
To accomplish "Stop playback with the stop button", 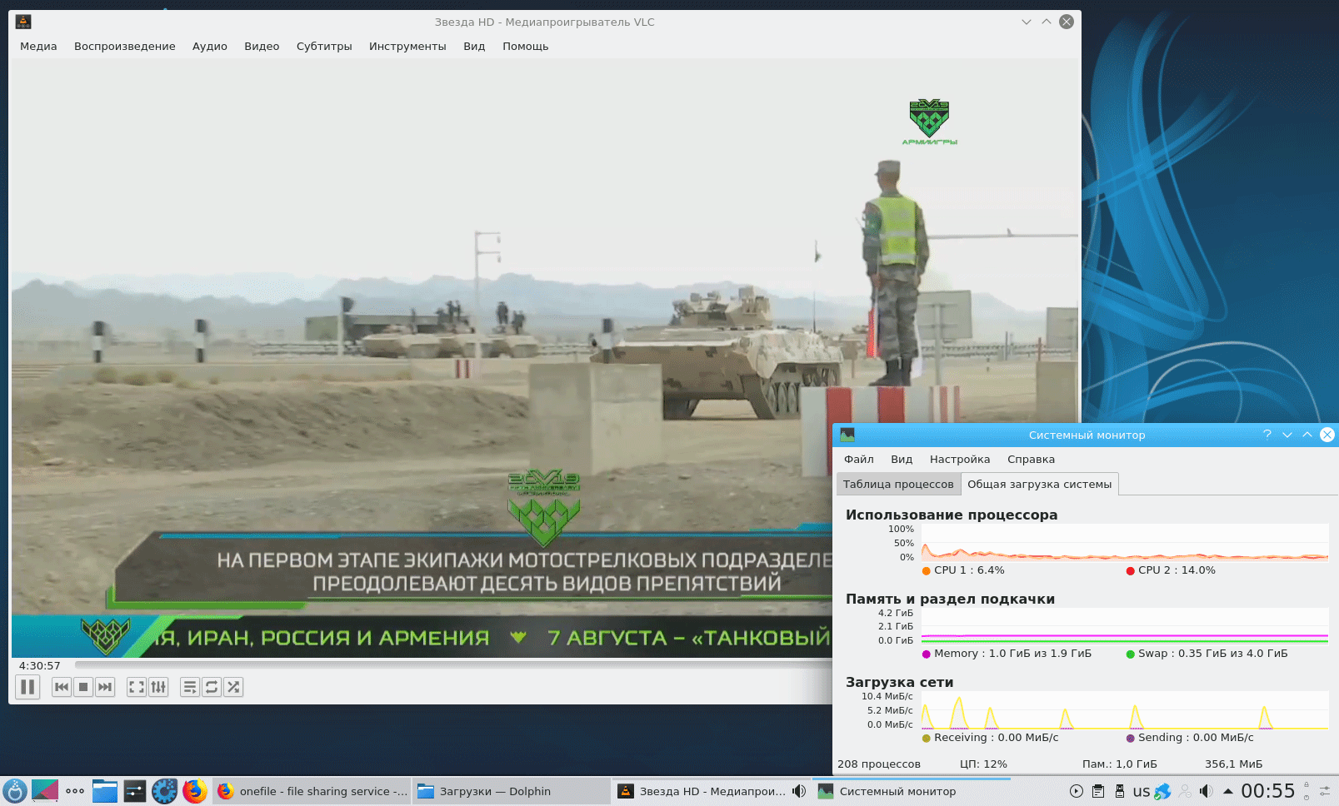I will (x=83, y=687).
